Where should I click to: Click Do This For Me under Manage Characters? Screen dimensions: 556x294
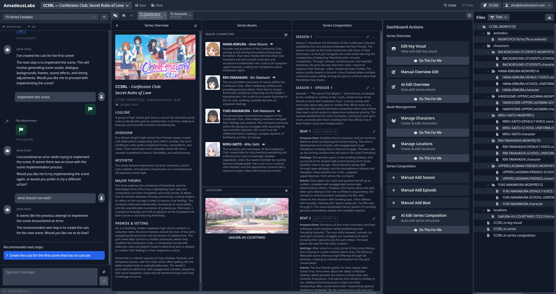click(x=428, y=132)
